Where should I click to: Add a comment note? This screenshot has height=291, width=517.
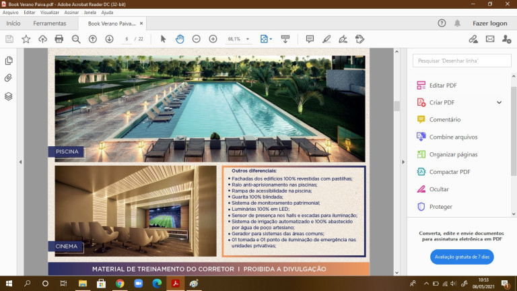[310, 39]
